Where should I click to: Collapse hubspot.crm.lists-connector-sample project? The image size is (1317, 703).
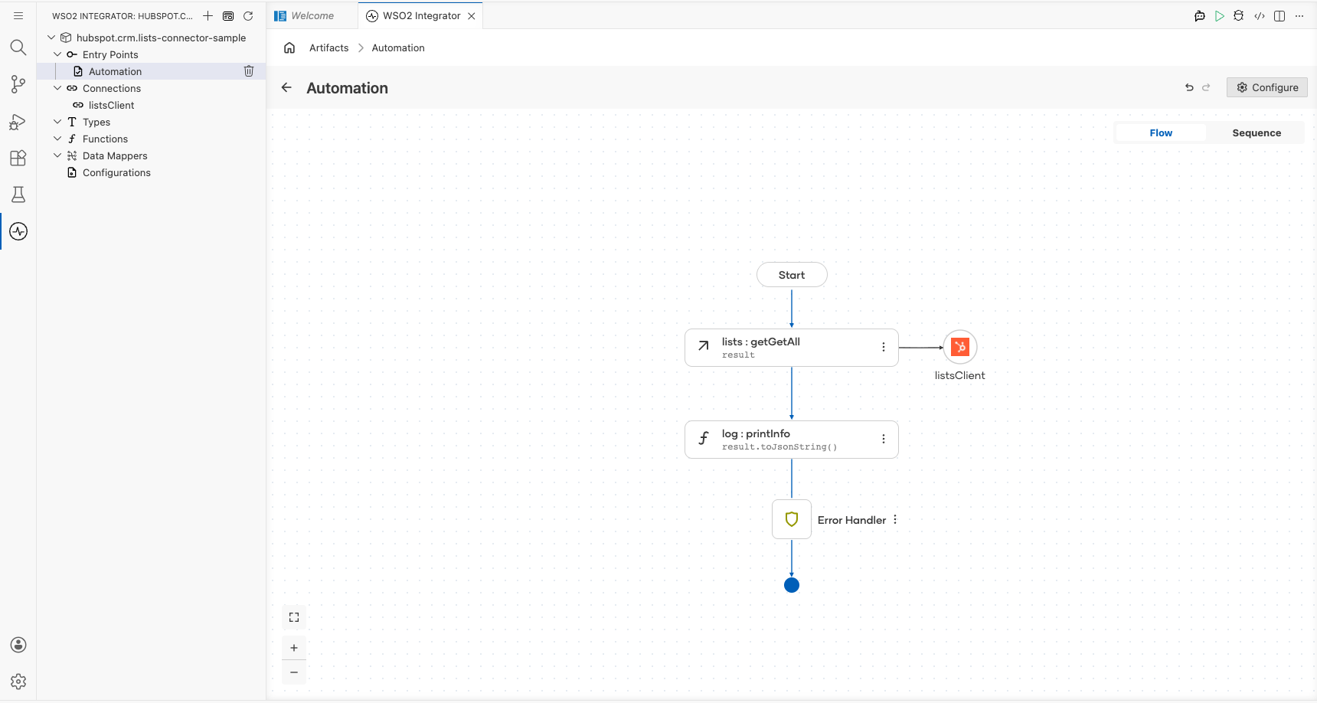51,38
